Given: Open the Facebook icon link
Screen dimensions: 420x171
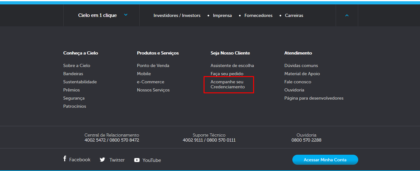Looking at the screenshot, I should pos(65,159).
